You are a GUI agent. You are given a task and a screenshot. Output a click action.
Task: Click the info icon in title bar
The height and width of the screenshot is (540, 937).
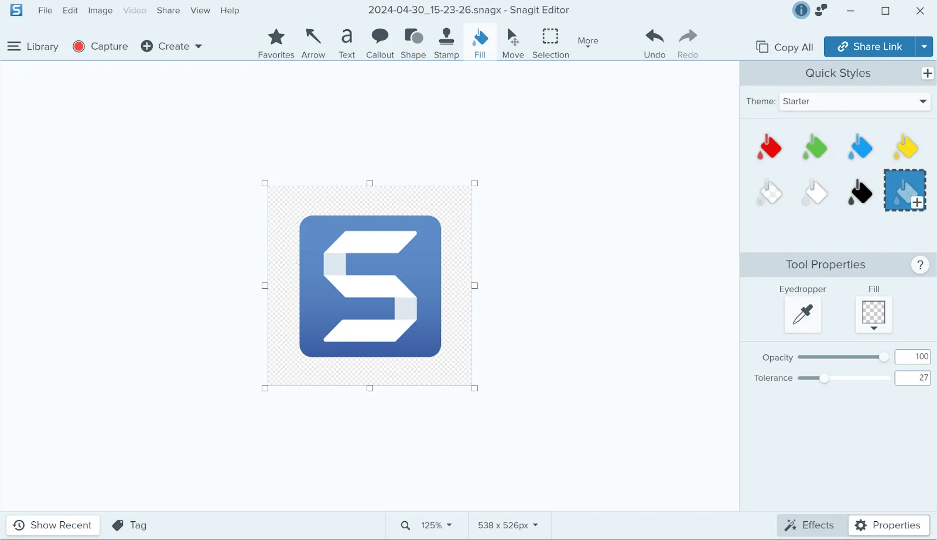801,10
